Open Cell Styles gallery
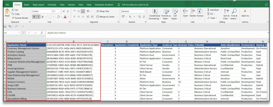The image size is (273, 107). [x=175, y=14]
